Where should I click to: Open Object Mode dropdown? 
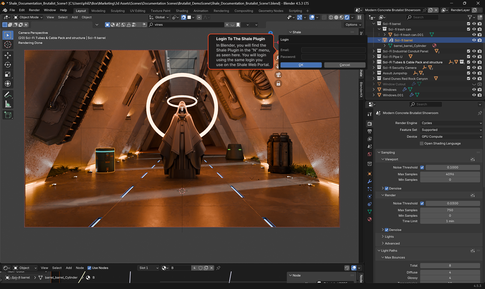[x=28, y=17]
